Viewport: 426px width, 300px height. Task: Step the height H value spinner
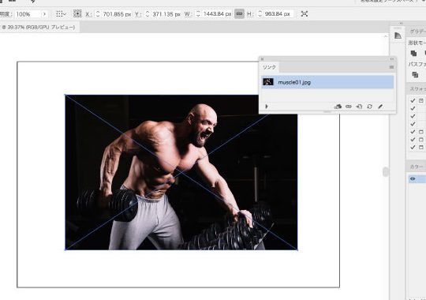pos(260,14)
